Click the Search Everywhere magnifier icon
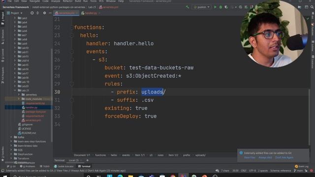315x177 pixels. (312, 7)
